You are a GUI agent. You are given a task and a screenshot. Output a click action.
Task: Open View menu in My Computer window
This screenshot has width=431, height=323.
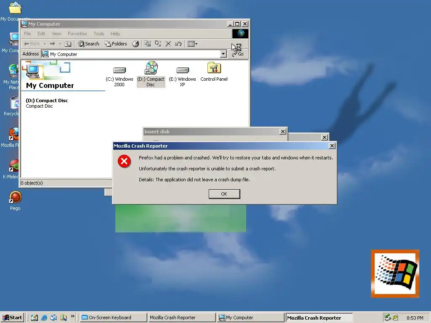57,34
